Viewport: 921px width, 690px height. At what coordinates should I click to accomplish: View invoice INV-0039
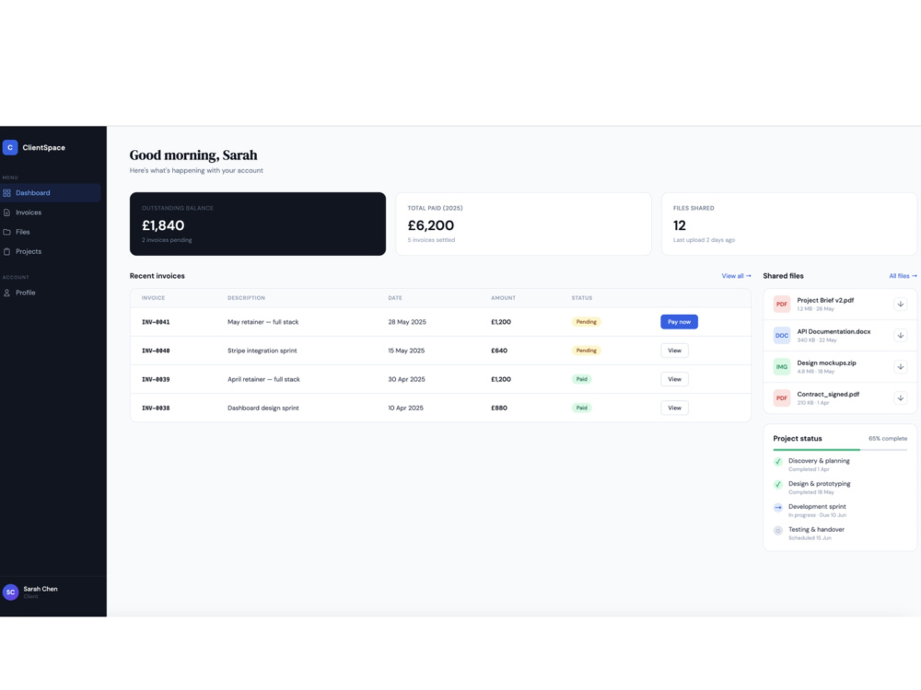pyautogui.click(x=674, y=379)
